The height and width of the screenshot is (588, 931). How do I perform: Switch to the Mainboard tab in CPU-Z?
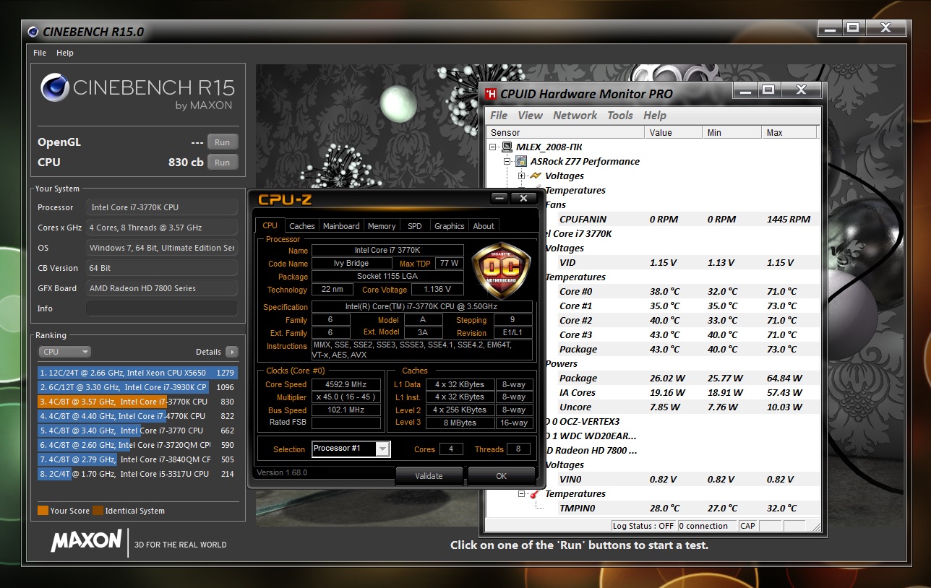[x=341, y=226]
